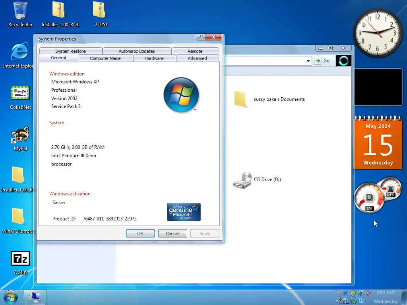Click the 'Version 2002' text
Image resolution: width=407 pixels, height=305 pixels.
tap(64, 98)
